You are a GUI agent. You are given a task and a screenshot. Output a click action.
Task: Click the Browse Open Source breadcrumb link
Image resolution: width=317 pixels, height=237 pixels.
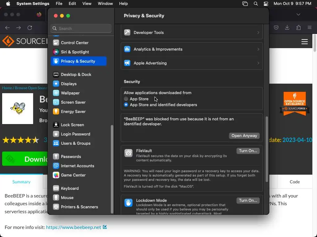click(31, 88)
